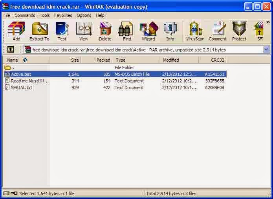Click CRC32 value A20B8E08
The image size is (273, 199).
214,88
